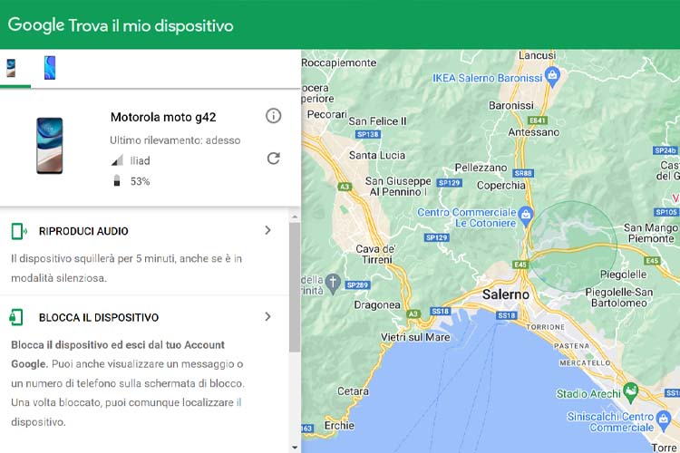Screen dimensions: 680x453
Task: Click the Erchie label on map
Action: coord(339,426)
